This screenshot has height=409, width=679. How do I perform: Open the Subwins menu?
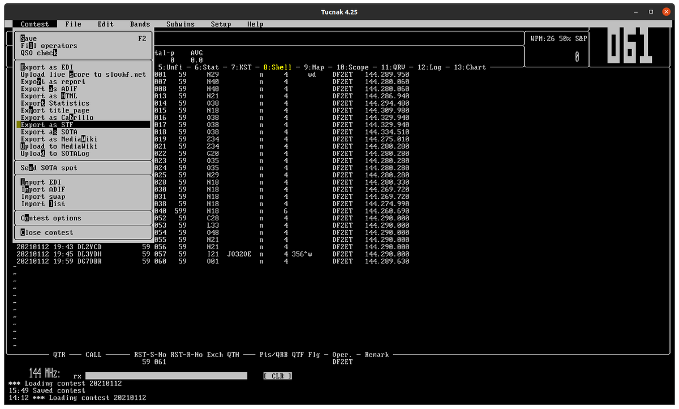(x=181, y=24)
